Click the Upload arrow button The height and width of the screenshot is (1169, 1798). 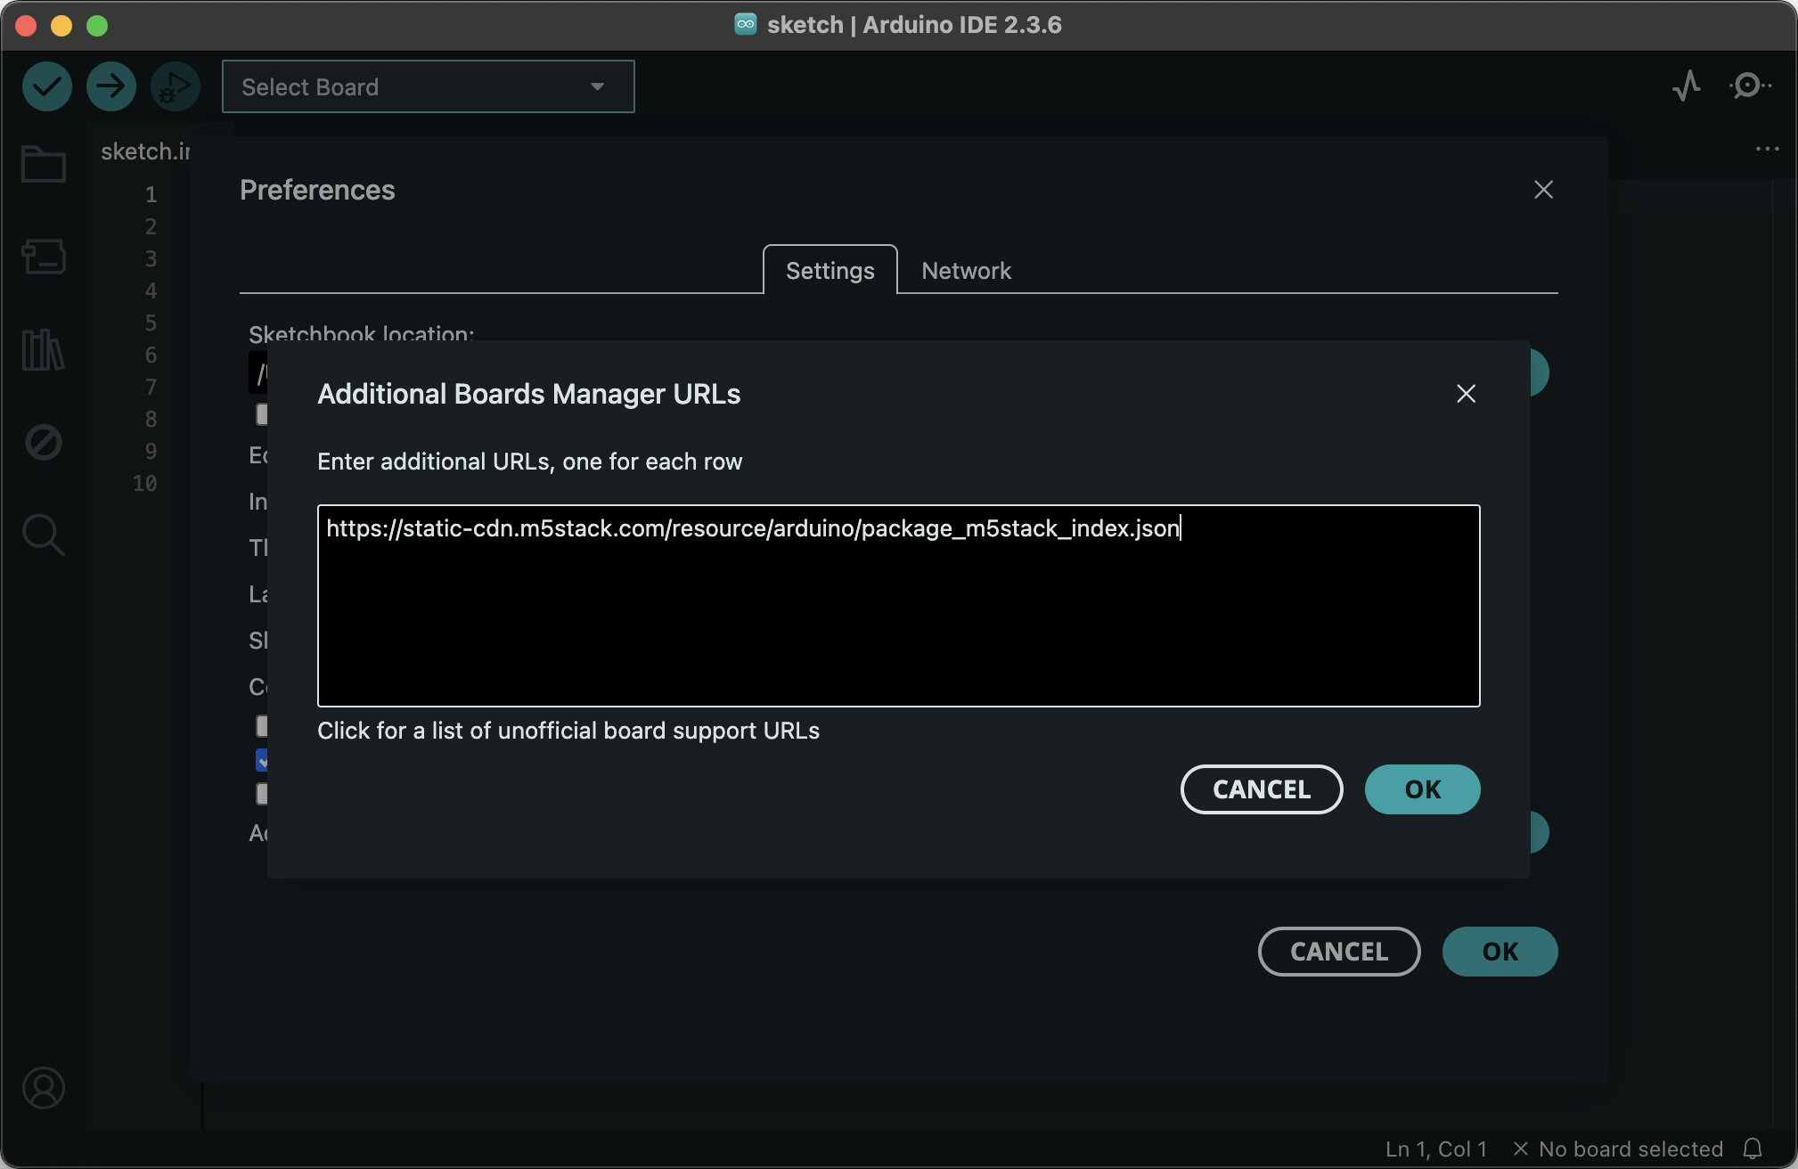111,86
